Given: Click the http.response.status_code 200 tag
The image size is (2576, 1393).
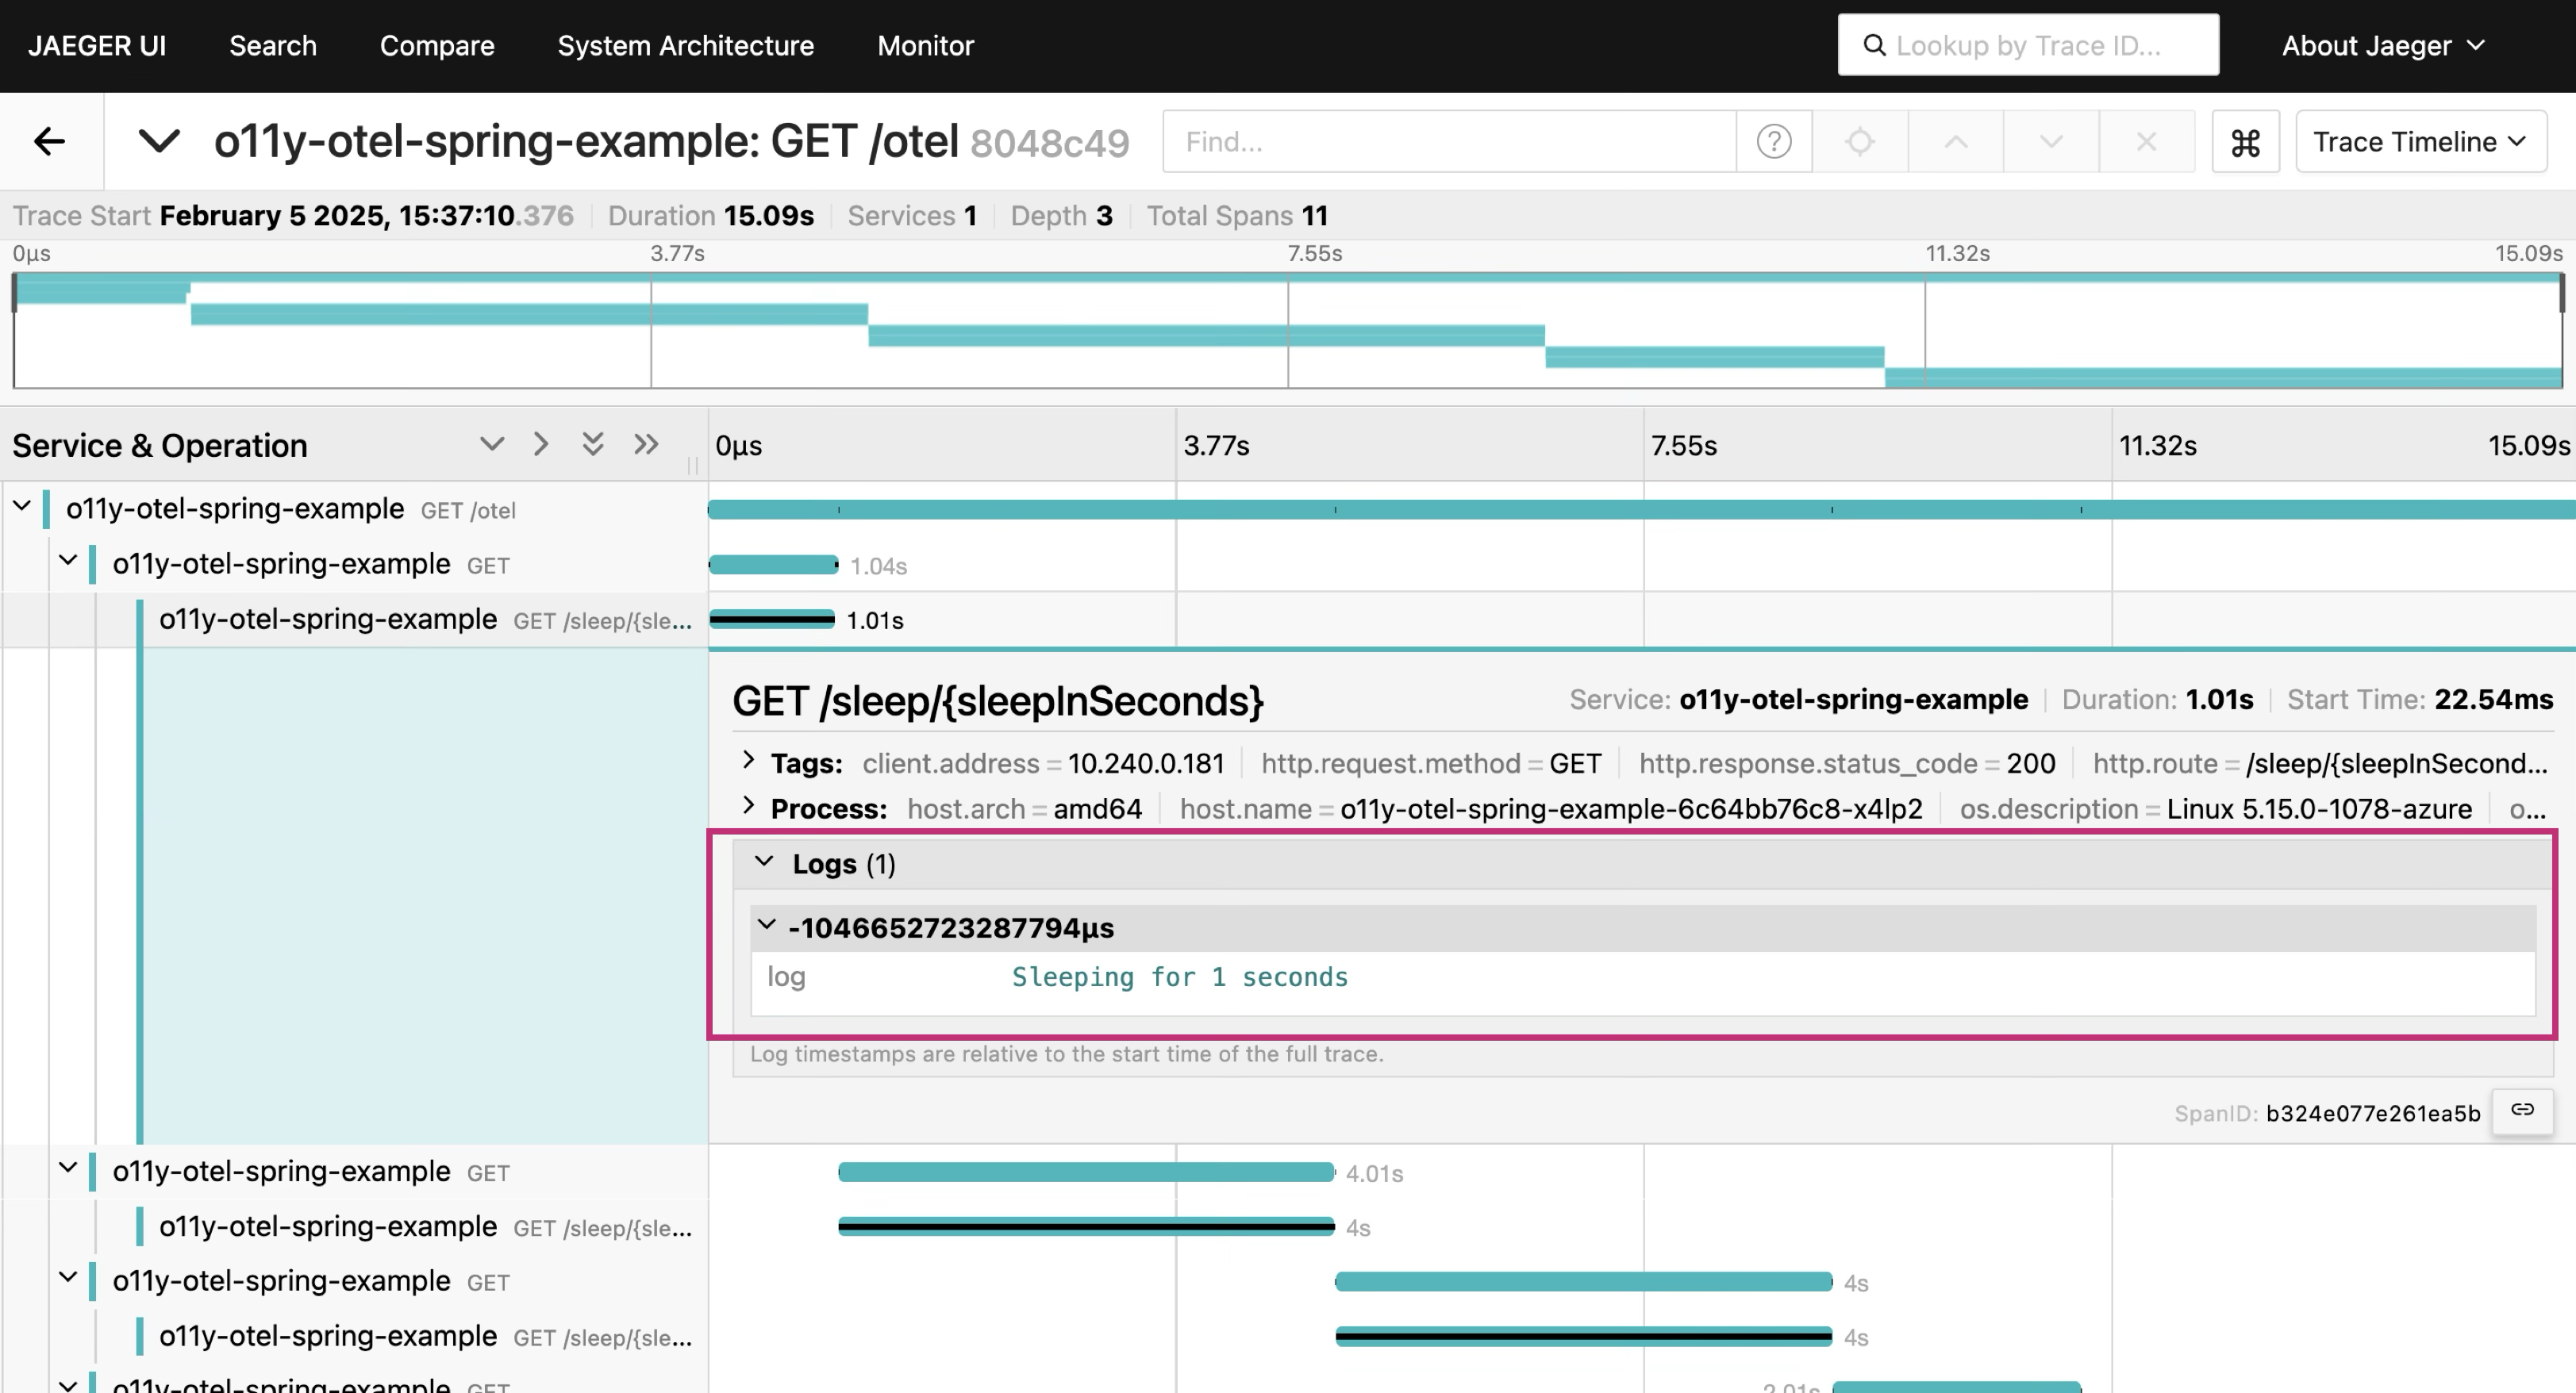Looking at the screenshot, I should tap(1847, 763).
